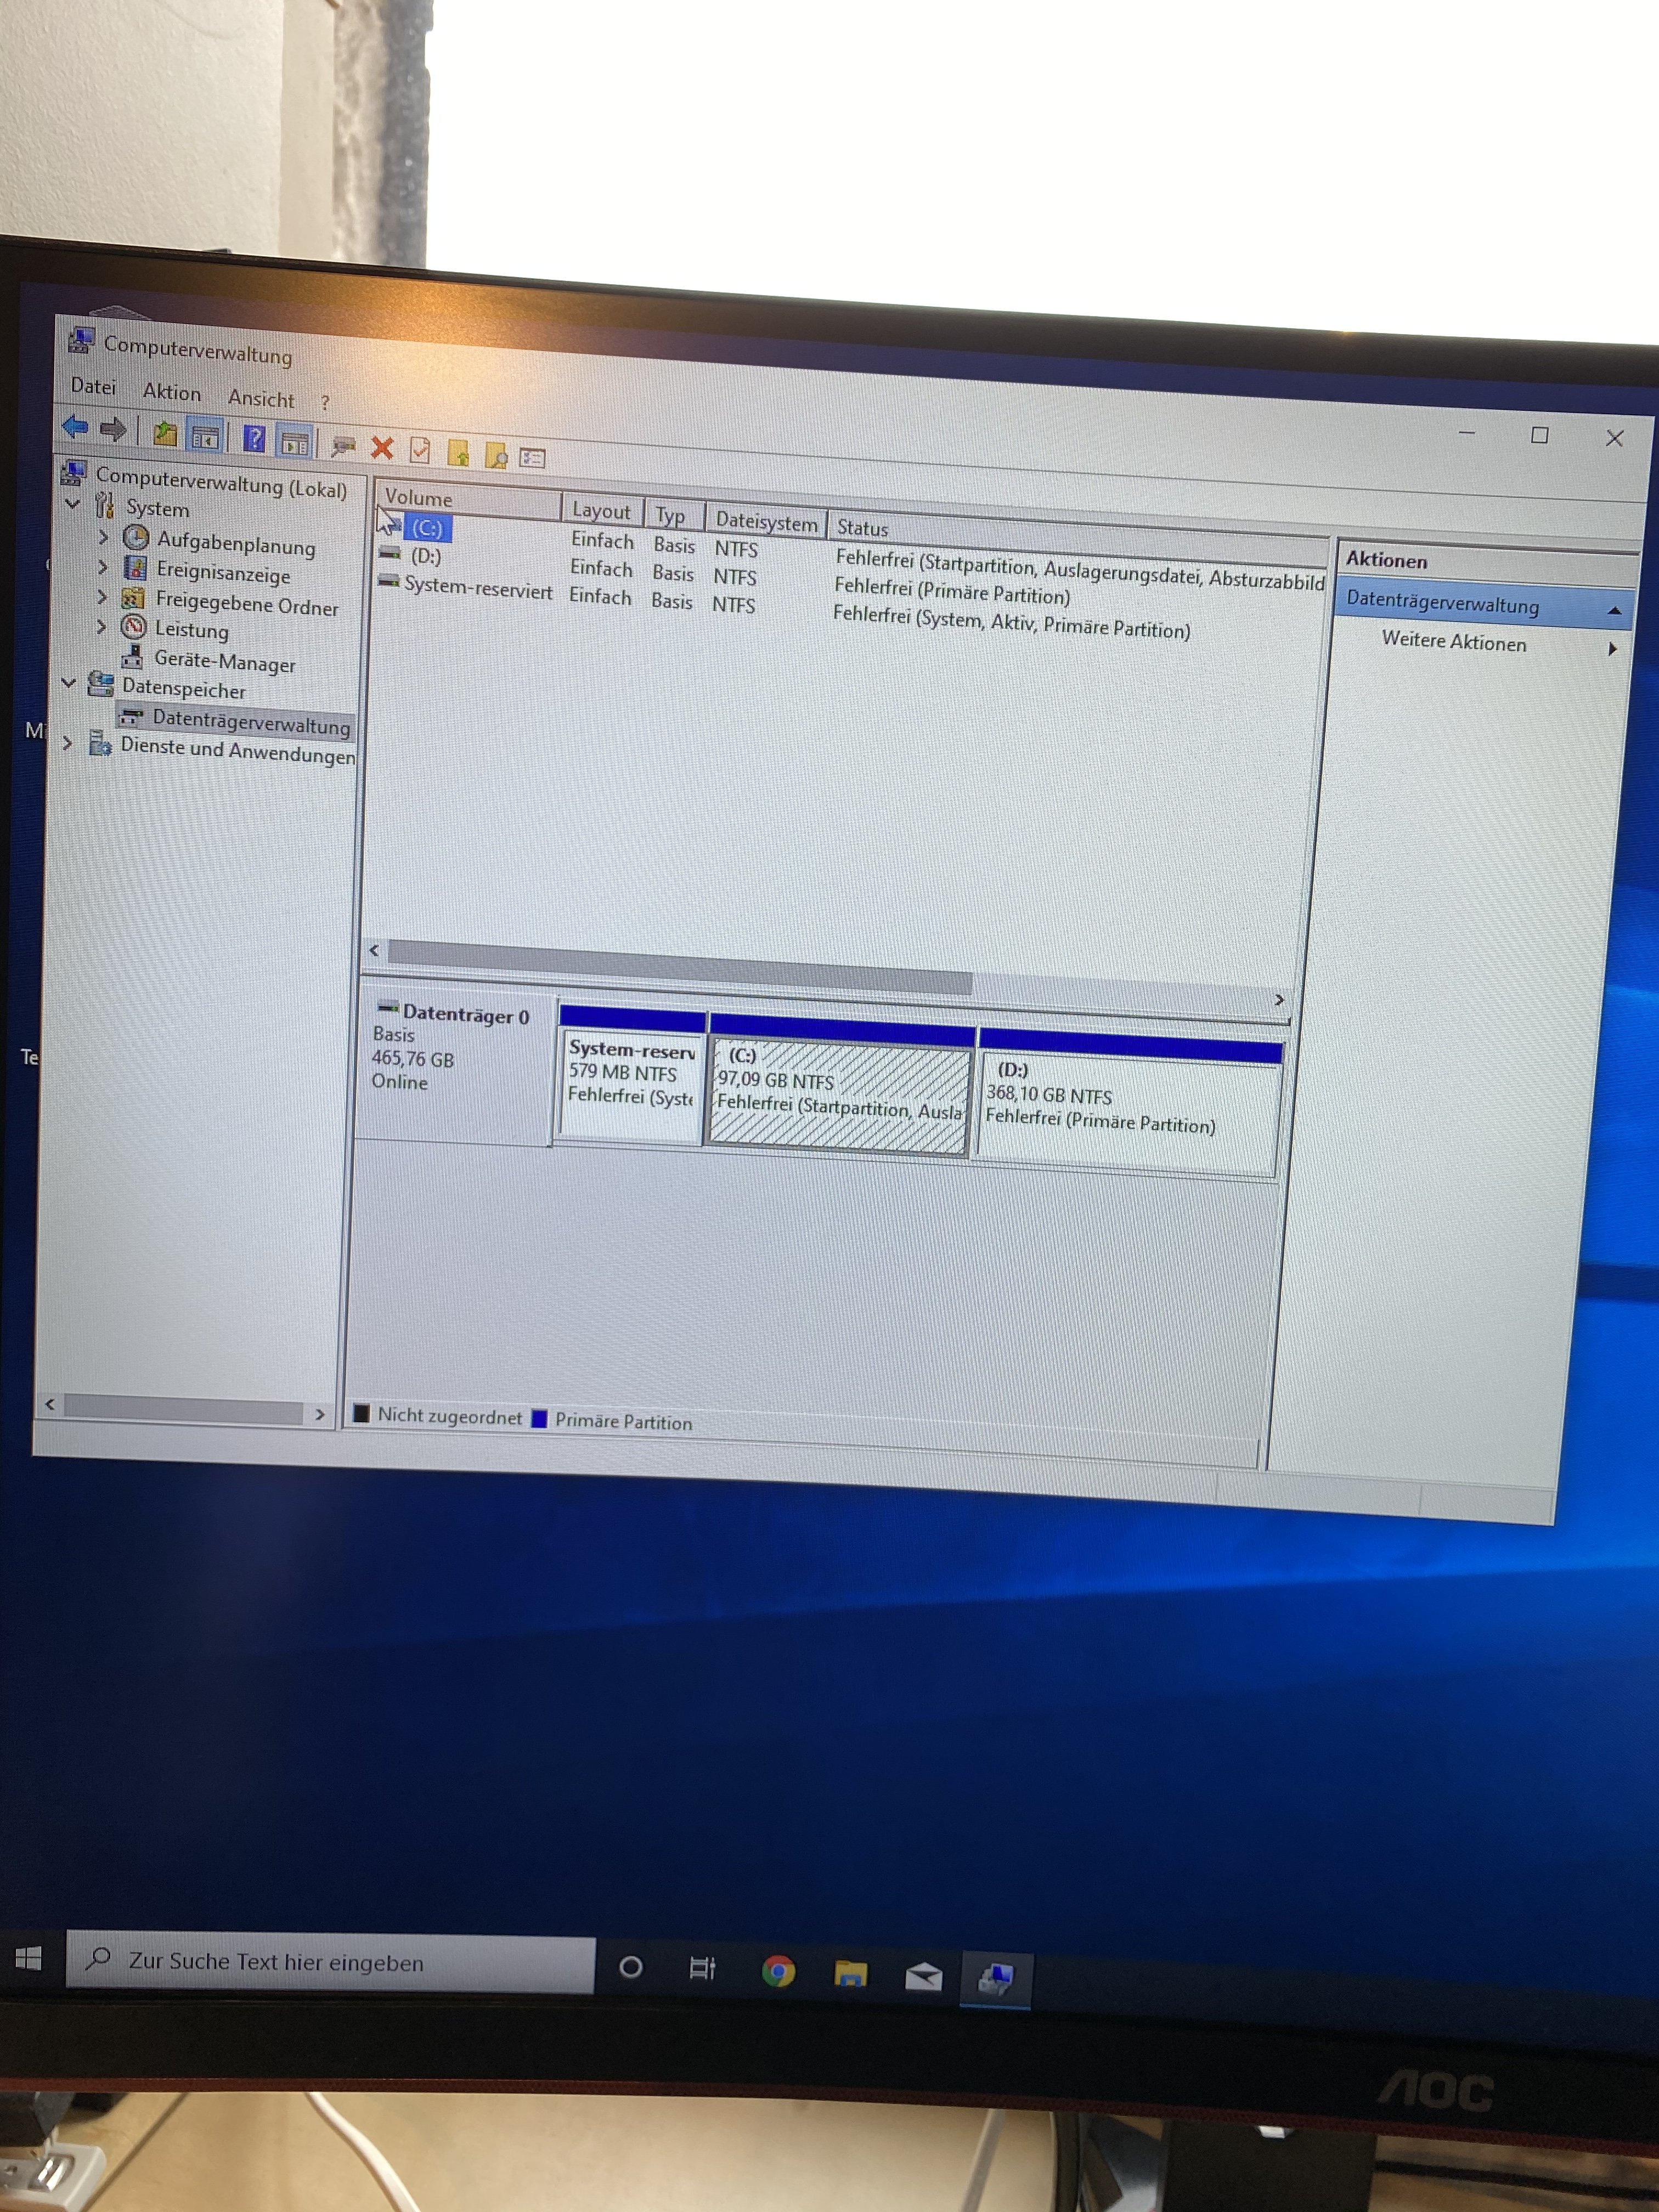The image size is (1659, 2212).
Task: Open the Geräte-Manager tree item
Action: point(224,662)
